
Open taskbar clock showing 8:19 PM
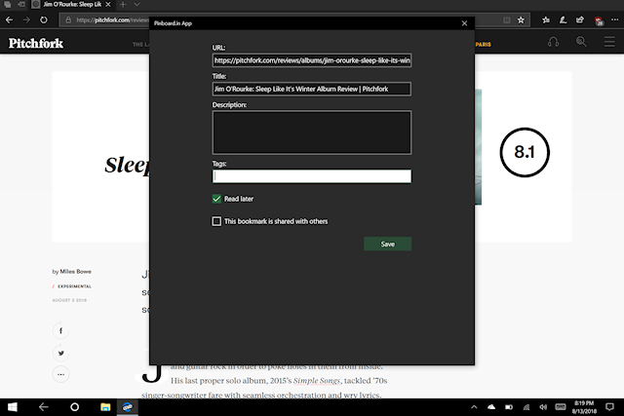pos(584,407)
